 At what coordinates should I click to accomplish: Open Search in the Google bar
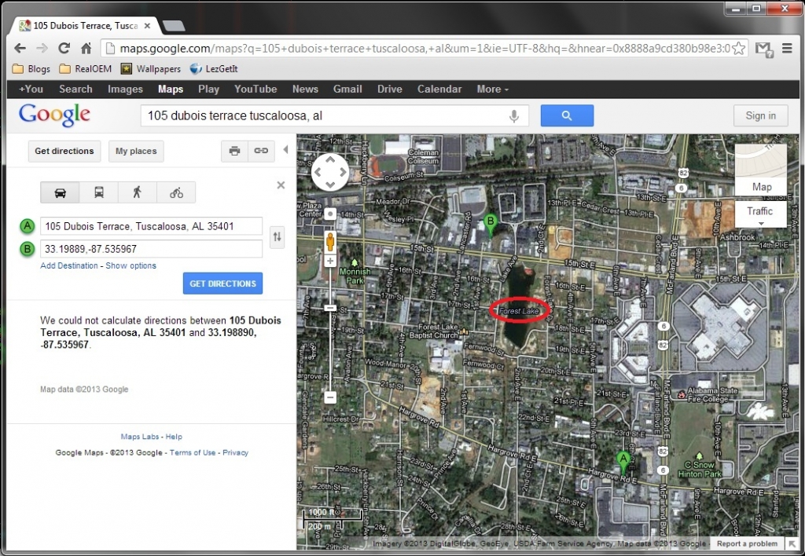[75, 90]
